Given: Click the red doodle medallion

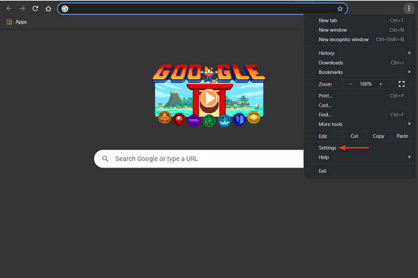Looking at the screenshot, I should [179, 119].
